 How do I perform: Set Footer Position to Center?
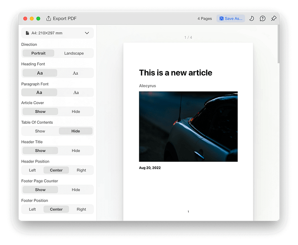(x=56, y=209)
